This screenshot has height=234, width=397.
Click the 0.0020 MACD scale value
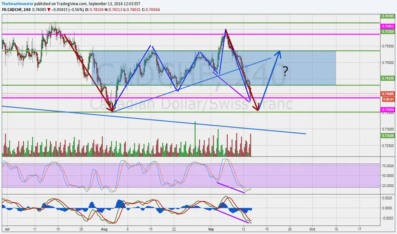(x=388, y=198)
